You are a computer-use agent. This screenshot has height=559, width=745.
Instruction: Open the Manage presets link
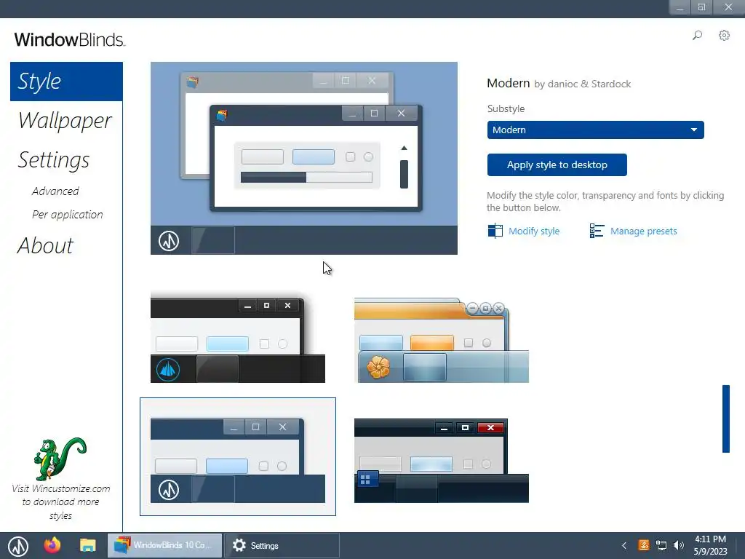pyautogui.click(x=644, y=231)
